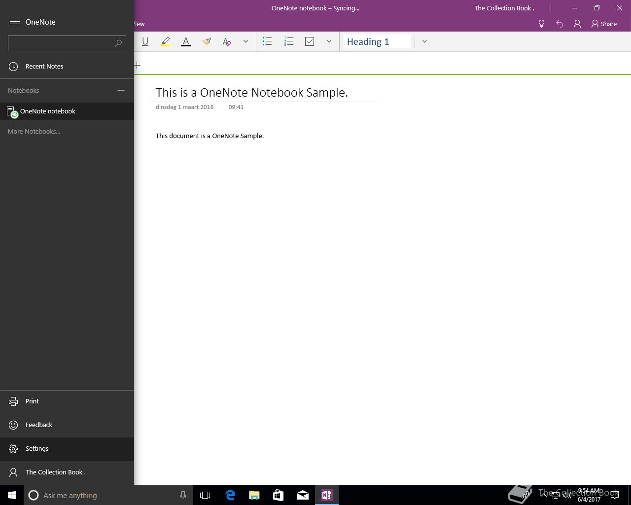The width and height of the screenshot is (631, 505).
Task: Click the search magnifier icon
Action: pyautogui.click(x=118, y=43)
